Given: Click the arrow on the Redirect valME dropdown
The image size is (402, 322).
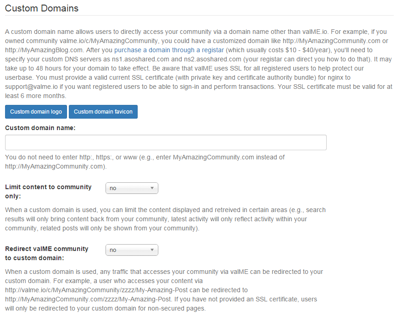Looking at the screenshot, I should [152, 250].
